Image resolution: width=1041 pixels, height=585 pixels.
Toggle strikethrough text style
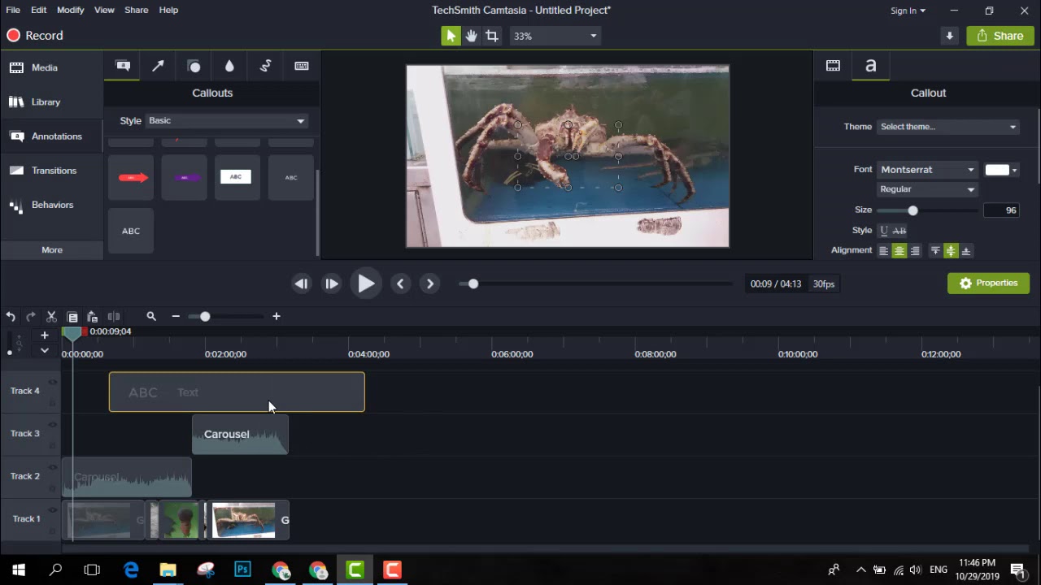[899, 231]
